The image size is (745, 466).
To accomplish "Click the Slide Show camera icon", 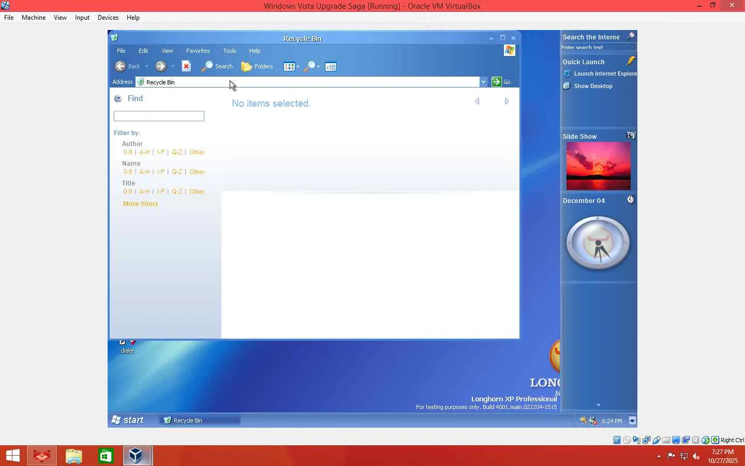I will [x=631, y=135].
